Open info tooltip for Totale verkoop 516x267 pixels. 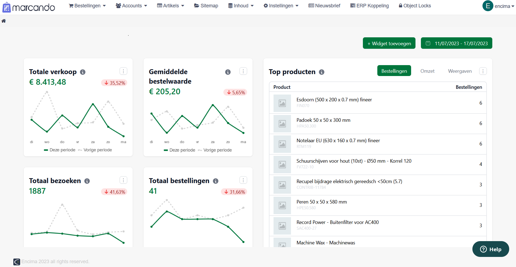tap(83, 72)
